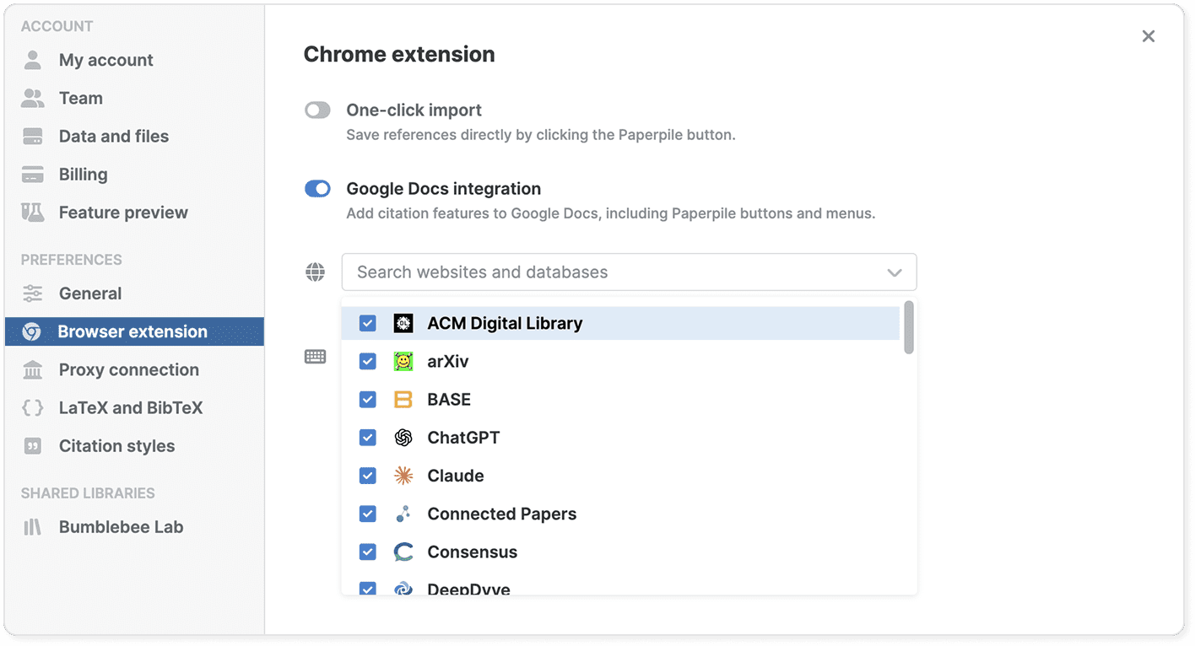Click the Connected Papers dots icon
The image size is (1195, 646).
403,514
